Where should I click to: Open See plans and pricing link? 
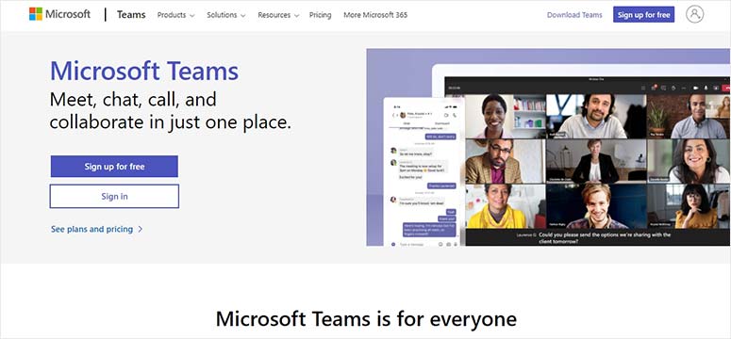(97, 229)
